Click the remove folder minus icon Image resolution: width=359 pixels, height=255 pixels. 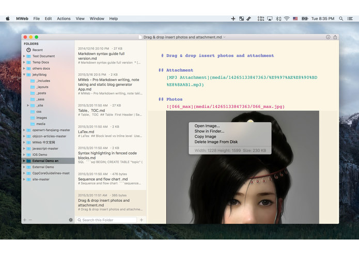(30, 220)
